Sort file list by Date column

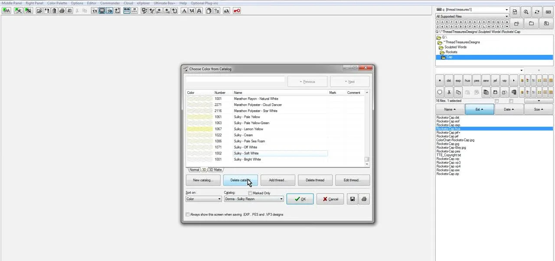tap(509, 109)
